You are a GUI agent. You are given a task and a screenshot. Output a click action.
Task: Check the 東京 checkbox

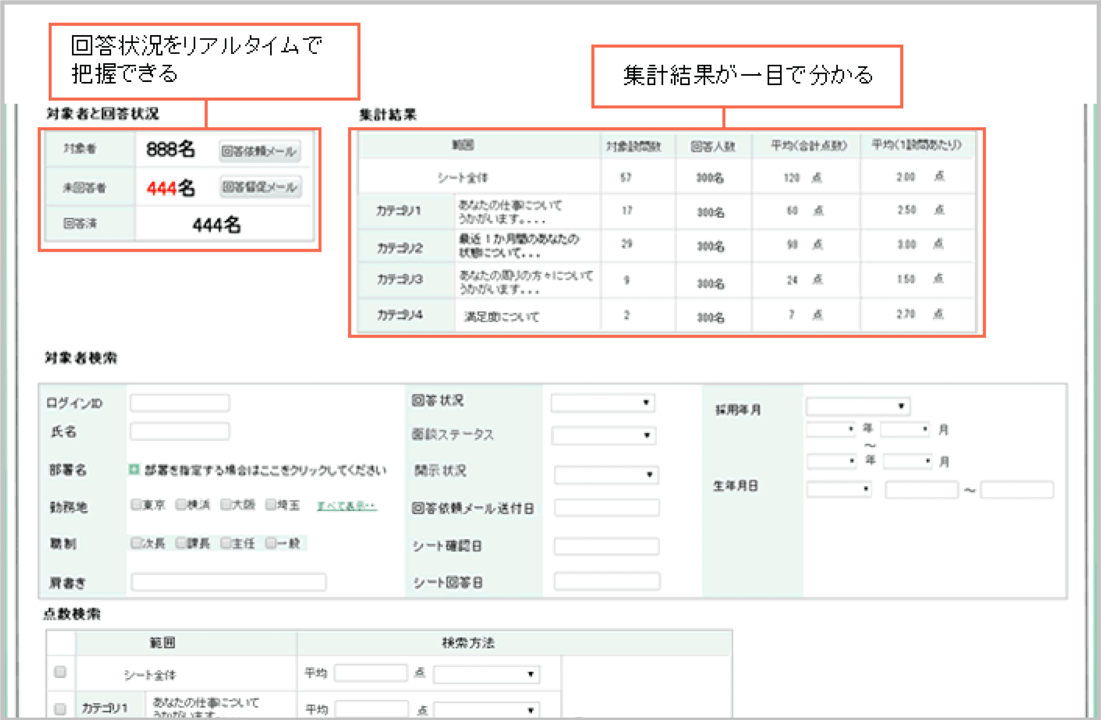tap(136, 504)
